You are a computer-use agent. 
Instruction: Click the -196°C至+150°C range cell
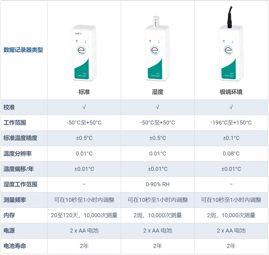(231, 123)
